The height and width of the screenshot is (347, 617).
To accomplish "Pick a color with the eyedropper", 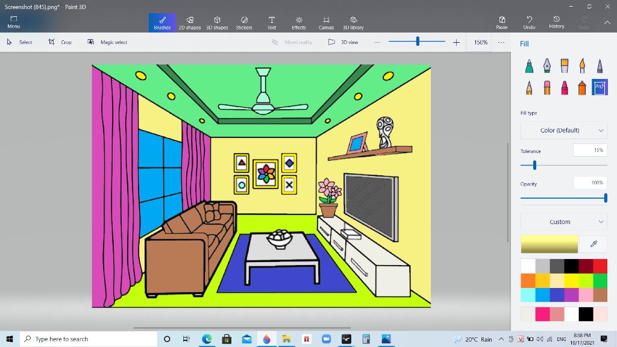I will [594, 244].
